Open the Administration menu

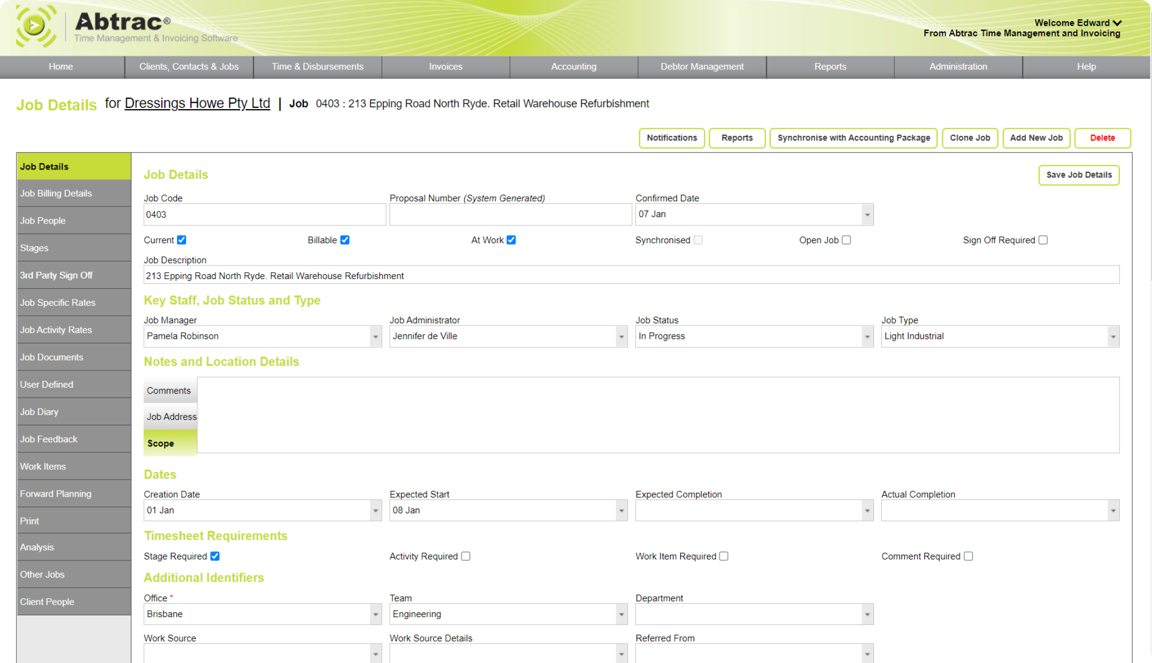click(958, 67)
